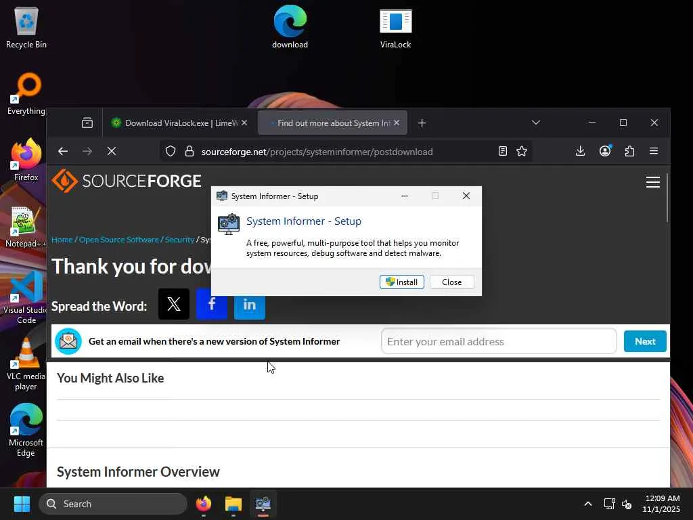The width and height of the screenshot is (693, 520).
Task: Open the Security breadcrumb link
Action: click(x=179, y=239)
